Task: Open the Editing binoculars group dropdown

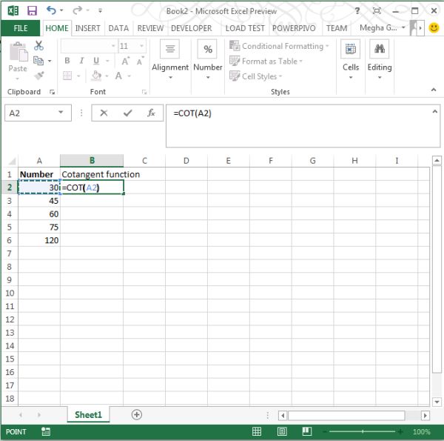Action: click(380, 59)
